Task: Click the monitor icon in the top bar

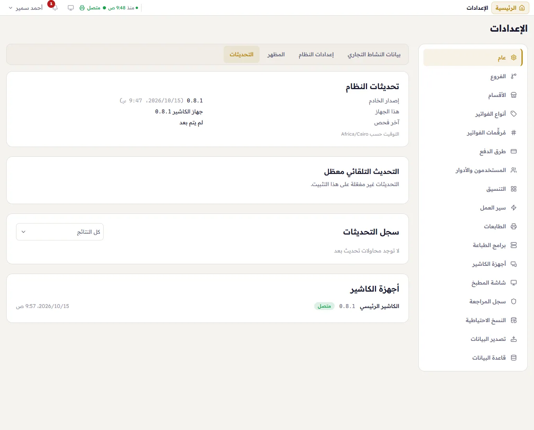Action: 71,8
